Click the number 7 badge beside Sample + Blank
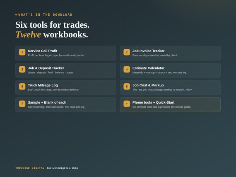 [22, 104]
